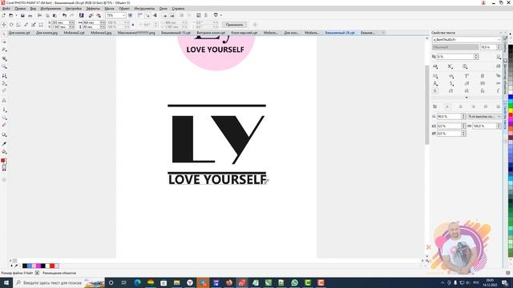Select right text alignment in text properties

pos(473,106)
